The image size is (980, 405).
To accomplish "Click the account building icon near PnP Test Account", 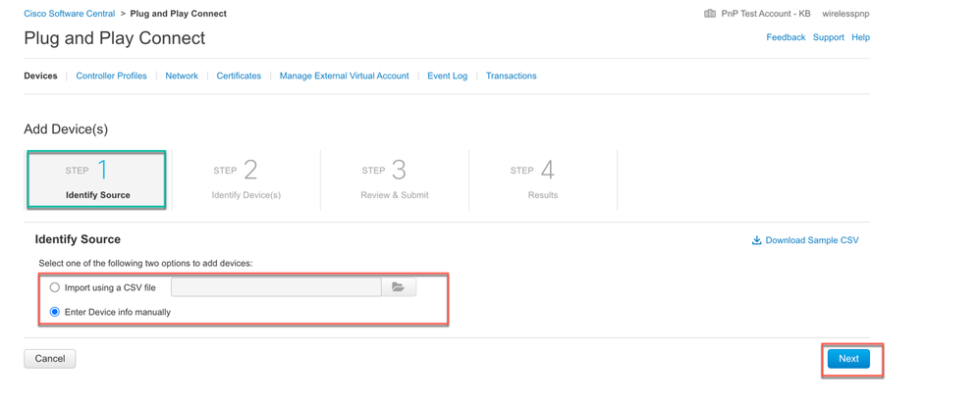I will tap(709, 13).
